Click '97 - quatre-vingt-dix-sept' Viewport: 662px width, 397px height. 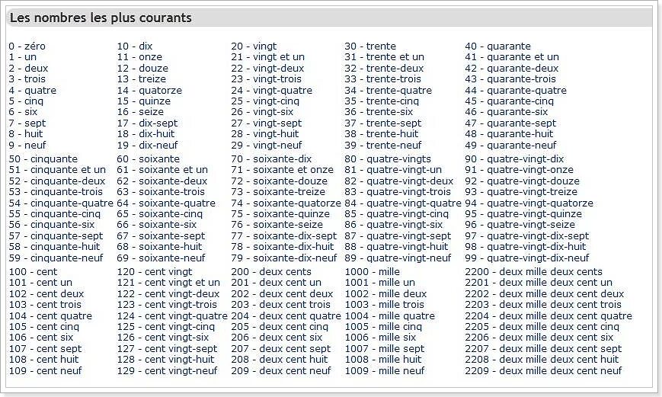click(527, 235)
